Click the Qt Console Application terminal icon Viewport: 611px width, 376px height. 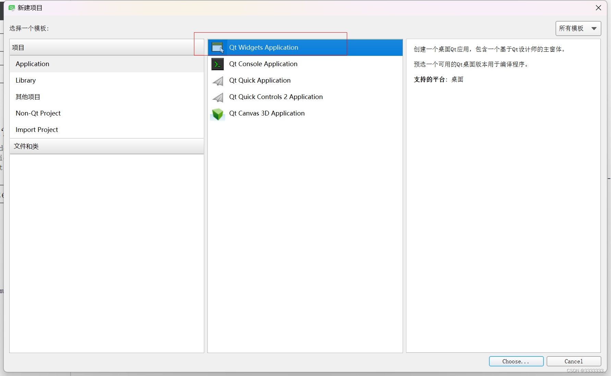pos(218,64)
